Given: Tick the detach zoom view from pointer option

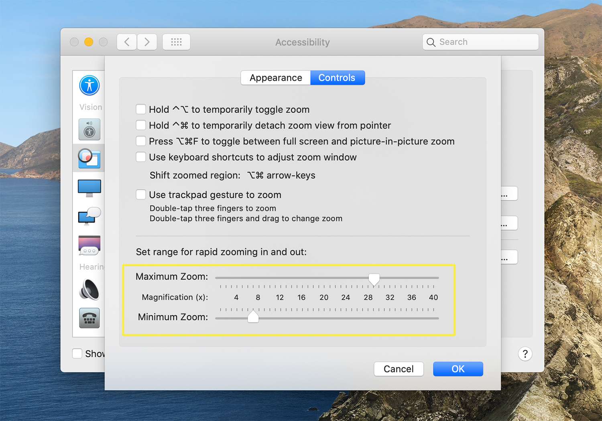Looking at the screenshot, I should 141,125.
